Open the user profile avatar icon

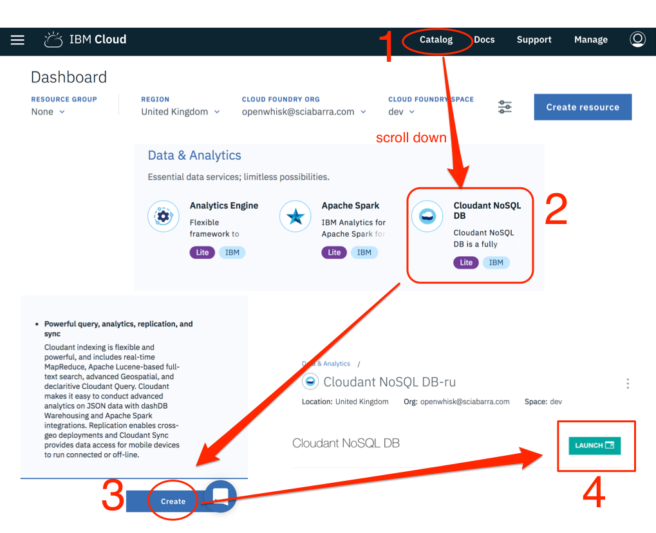click(637, 39)
